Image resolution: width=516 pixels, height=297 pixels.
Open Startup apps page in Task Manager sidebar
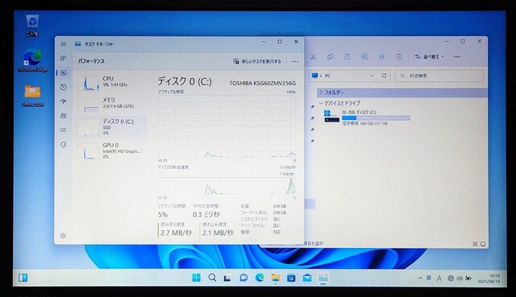point(63,101)
